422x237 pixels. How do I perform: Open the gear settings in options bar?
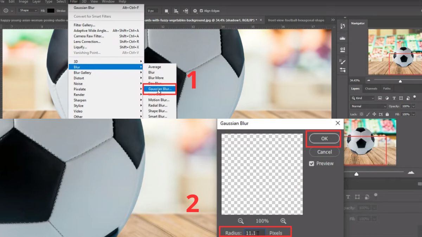point(195,11)
